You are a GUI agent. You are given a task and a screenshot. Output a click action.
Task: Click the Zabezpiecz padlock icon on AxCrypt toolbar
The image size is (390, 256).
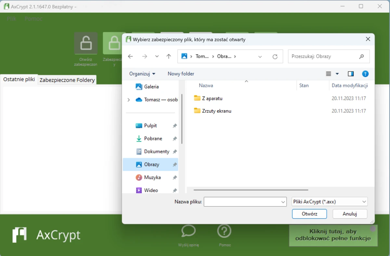pos(114,43)
